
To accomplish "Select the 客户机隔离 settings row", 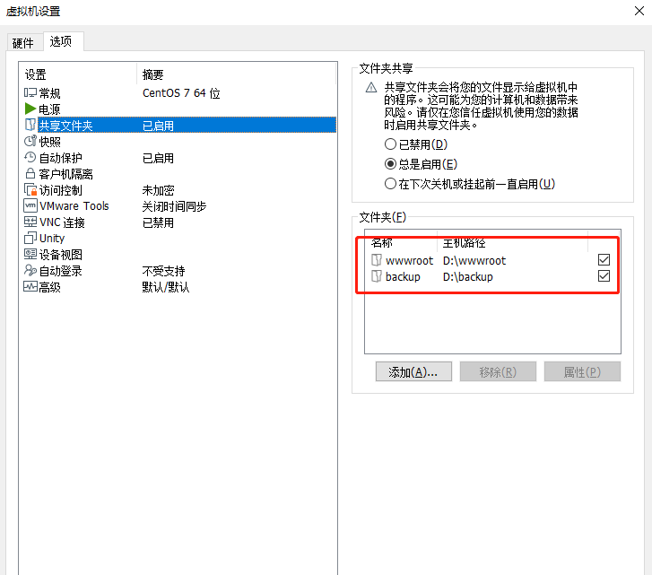I will click(x=178, y=174).
